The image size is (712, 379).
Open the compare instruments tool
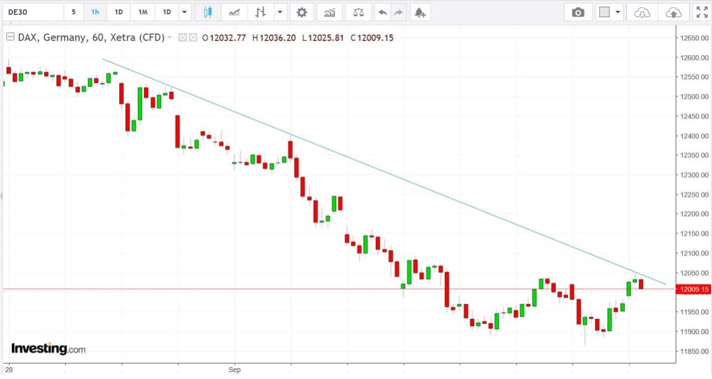[358, 12]
